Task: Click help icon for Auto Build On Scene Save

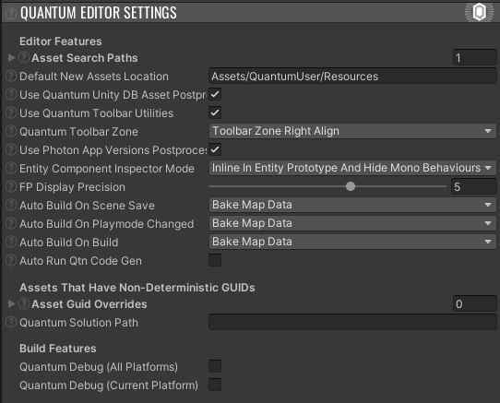Action: pyautogui.click(x=11, y=206)
